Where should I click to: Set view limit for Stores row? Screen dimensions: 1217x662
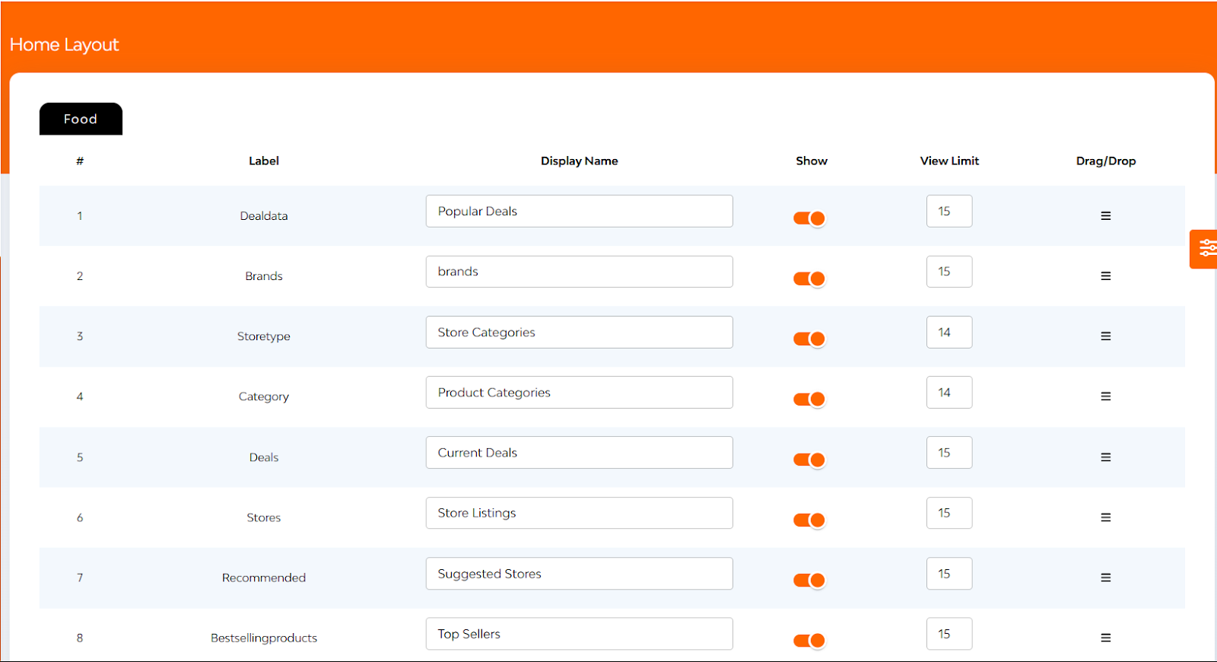pos(949,513)
